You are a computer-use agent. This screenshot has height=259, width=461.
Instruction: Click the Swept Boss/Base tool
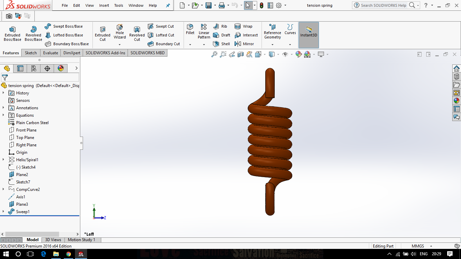click(63, 26)
